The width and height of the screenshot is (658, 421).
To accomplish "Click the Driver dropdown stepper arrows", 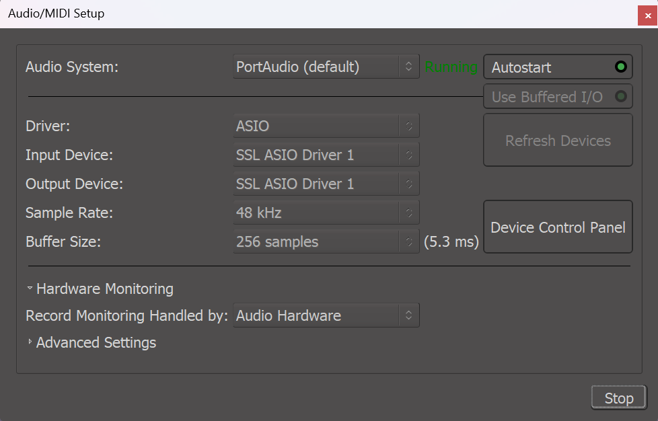I will [x=409, y=126].
